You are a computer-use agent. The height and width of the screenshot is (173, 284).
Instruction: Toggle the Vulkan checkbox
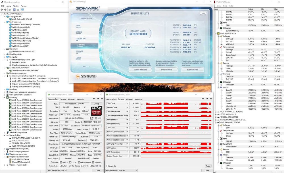(x=61, y=166)
